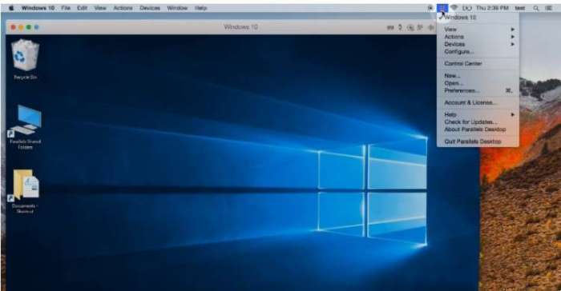The height and width of the screenshot is (291, 561).
Task: Click the clock showing Thu time
Action: point(492,8)
